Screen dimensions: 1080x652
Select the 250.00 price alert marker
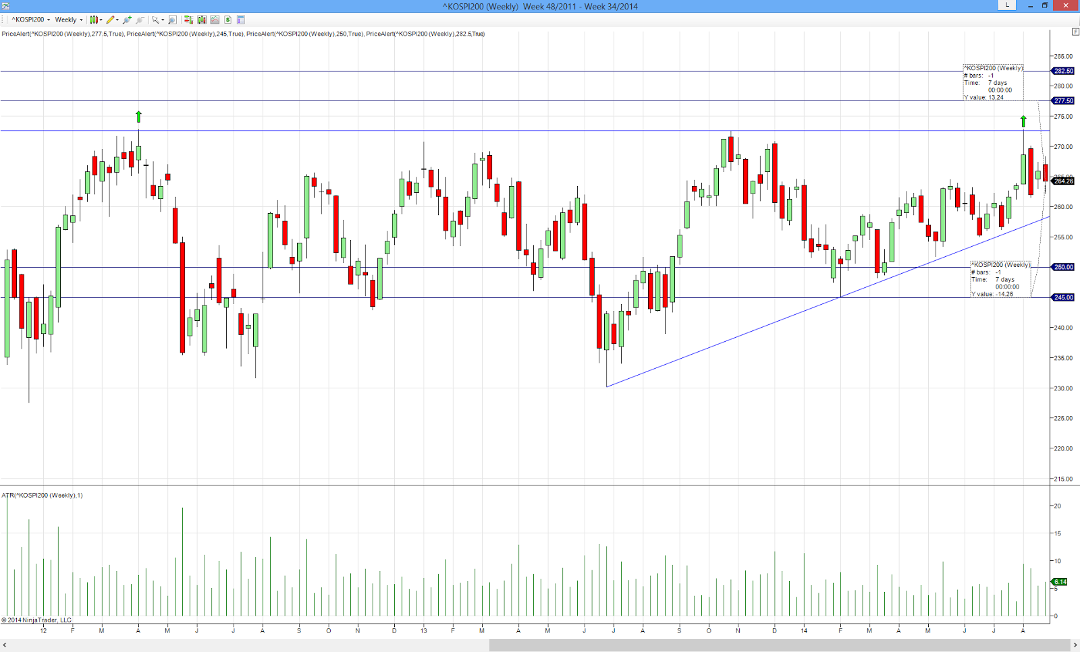1063,267
